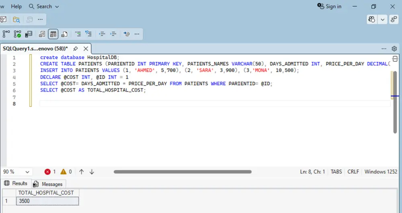Switch output to Results to Text
The height and width of the screenshot is (213, 402).
coord(42,34)
